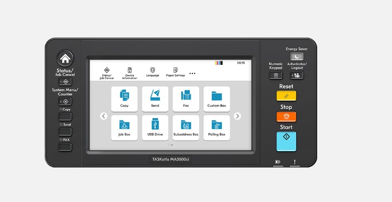Go to next page with right arrow

tap(237, 116)
